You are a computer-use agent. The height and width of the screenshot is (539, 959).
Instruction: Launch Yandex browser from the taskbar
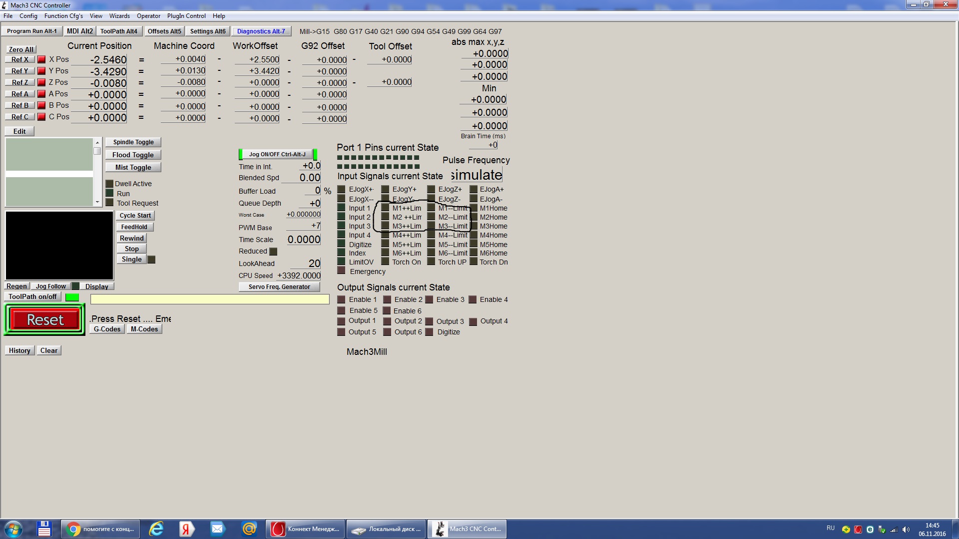[186, 529]
